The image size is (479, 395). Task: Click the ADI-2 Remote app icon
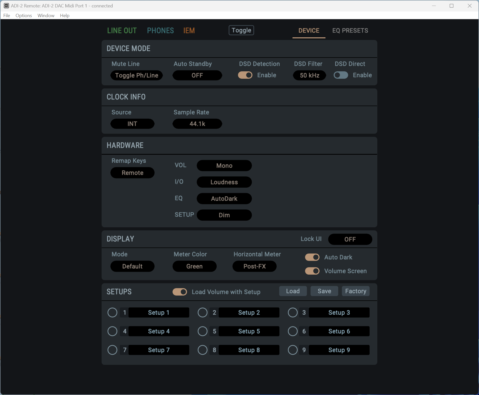point(6,6)
